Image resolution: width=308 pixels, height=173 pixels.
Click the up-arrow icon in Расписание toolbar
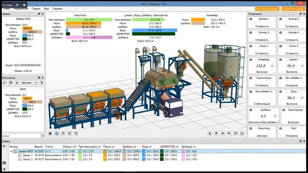point(17,83)
